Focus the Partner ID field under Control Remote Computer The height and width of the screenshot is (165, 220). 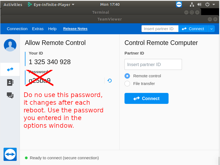pos(153,64)
